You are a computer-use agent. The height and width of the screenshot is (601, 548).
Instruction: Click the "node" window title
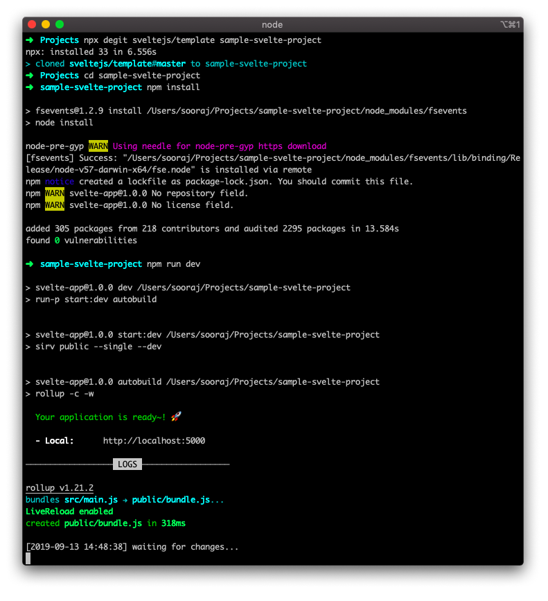point(272,24)
